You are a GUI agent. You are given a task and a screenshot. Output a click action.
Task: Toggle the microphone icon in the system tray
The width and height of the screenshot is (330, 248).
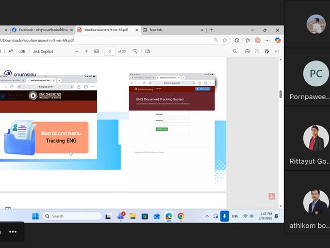click(x=224, y=216)
